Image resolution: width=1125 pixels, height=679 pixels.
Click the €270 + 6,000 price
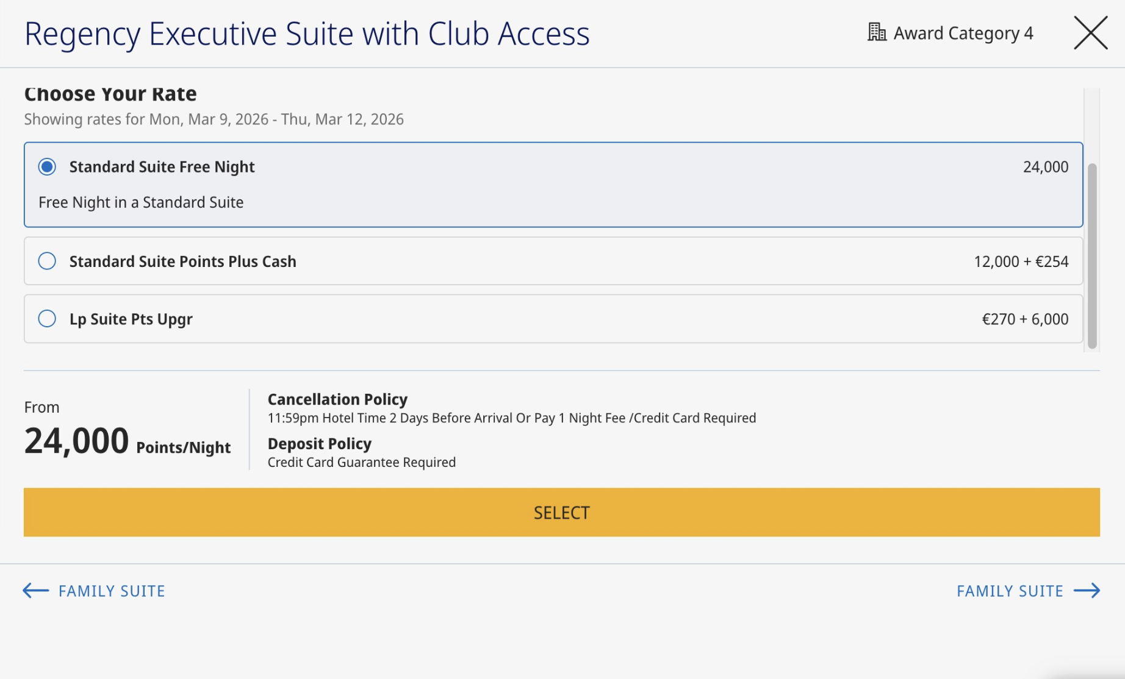pos(1025,319)
